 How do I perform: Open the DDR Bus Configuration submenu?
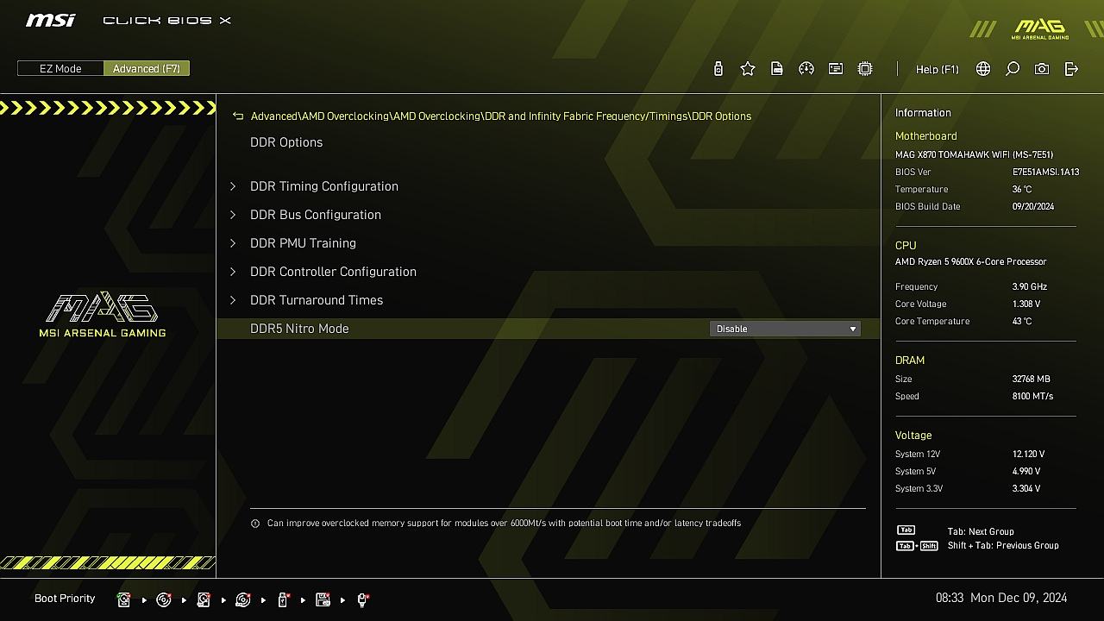coord(316,215)
